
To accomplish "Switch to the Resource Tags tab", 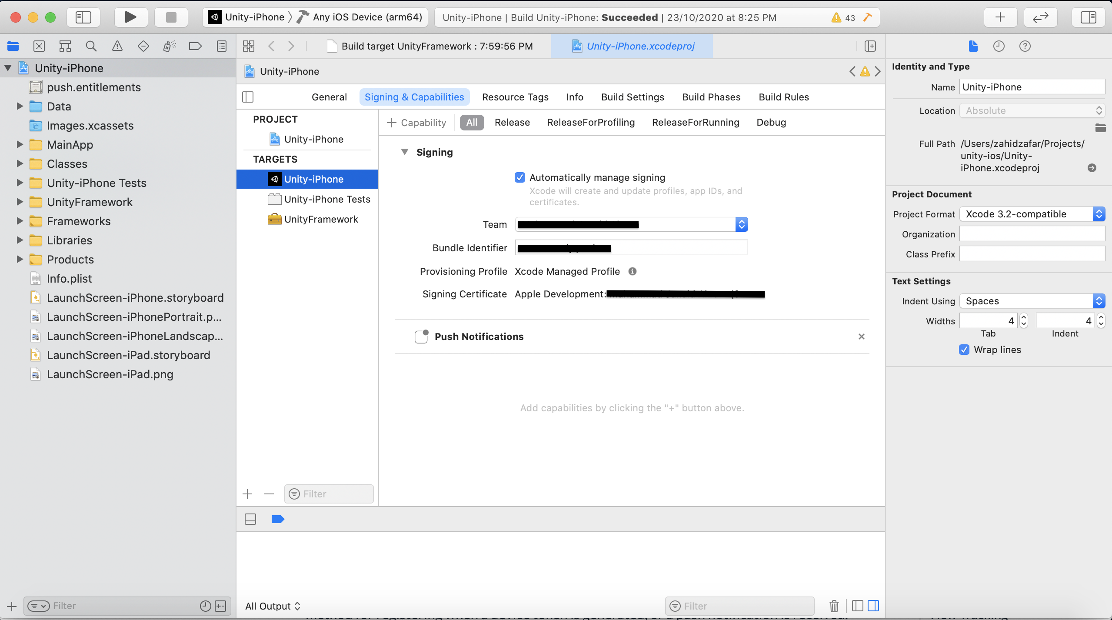I will click(x=515, y=97).
